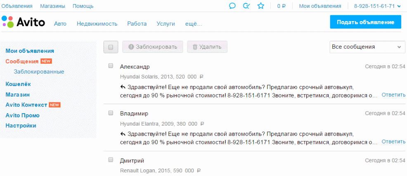Click sender name Александр
Viewport: 407px width, 176px height.
135,67
